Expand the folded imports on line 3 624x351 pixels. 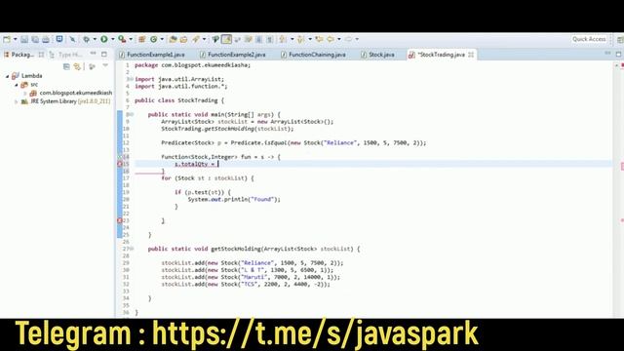tap(131, 79)
